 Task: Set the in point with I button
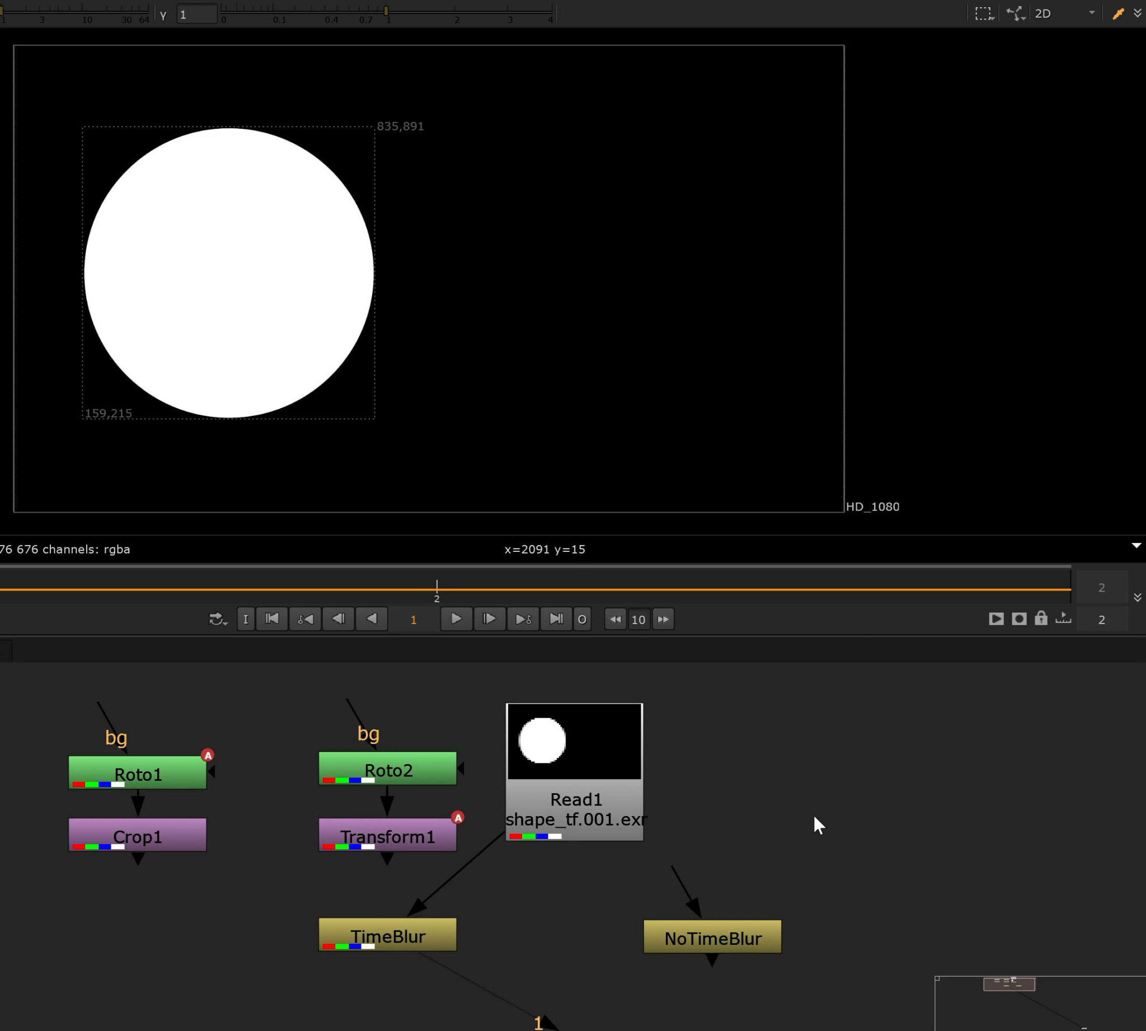245,618
